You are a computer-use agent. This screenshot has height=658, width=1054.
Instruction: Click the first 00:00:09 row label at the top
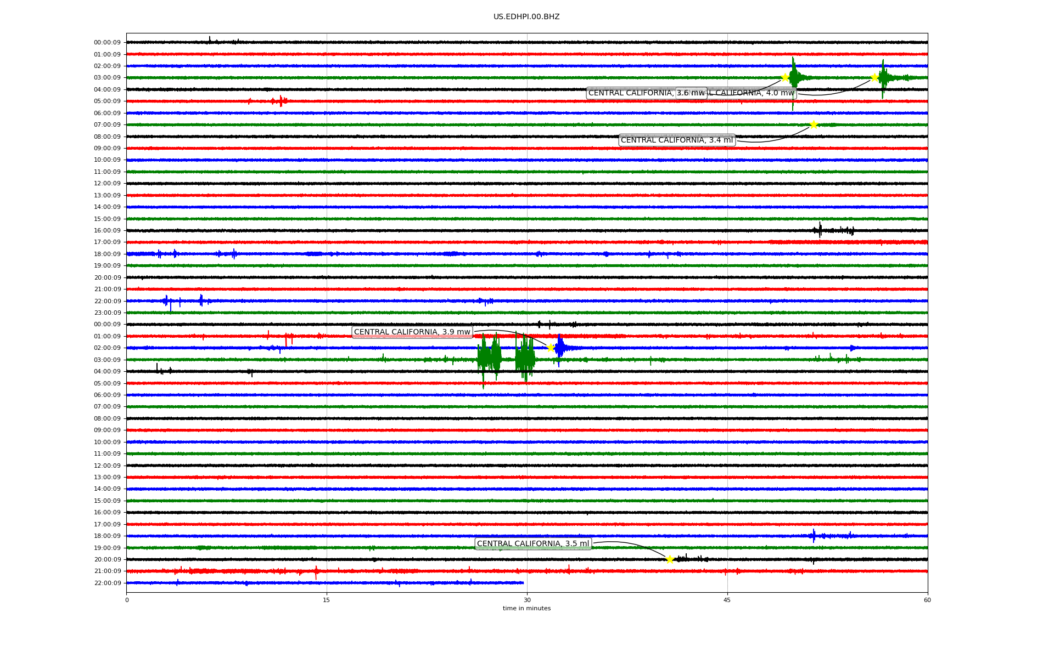[x=107, y=42]
